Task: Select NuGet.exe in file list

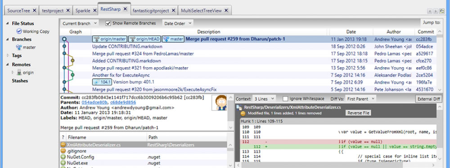Action: click(143, 163)
